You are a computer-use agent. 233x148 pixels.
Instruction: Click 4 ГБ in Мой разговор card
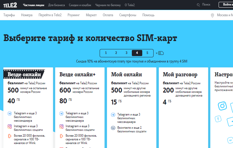[167, 102]
